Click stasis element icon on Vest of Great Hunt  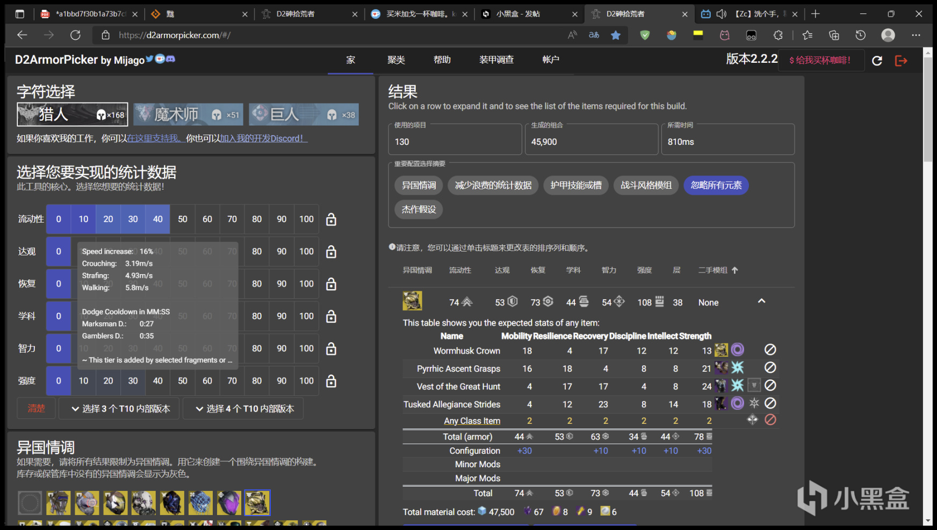(x=738, y=385)
